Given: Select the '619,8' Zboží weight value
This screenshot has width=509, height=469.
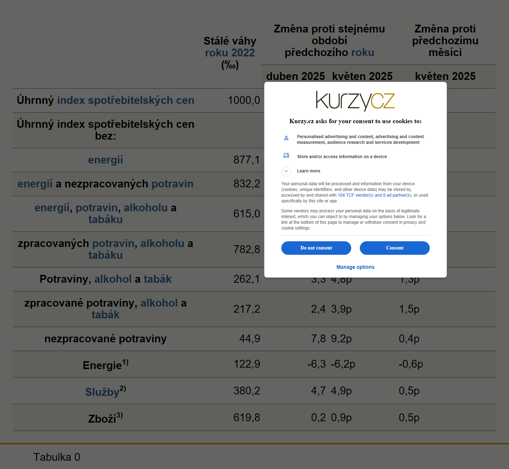Looking at the screenshot, I should 247,418.
